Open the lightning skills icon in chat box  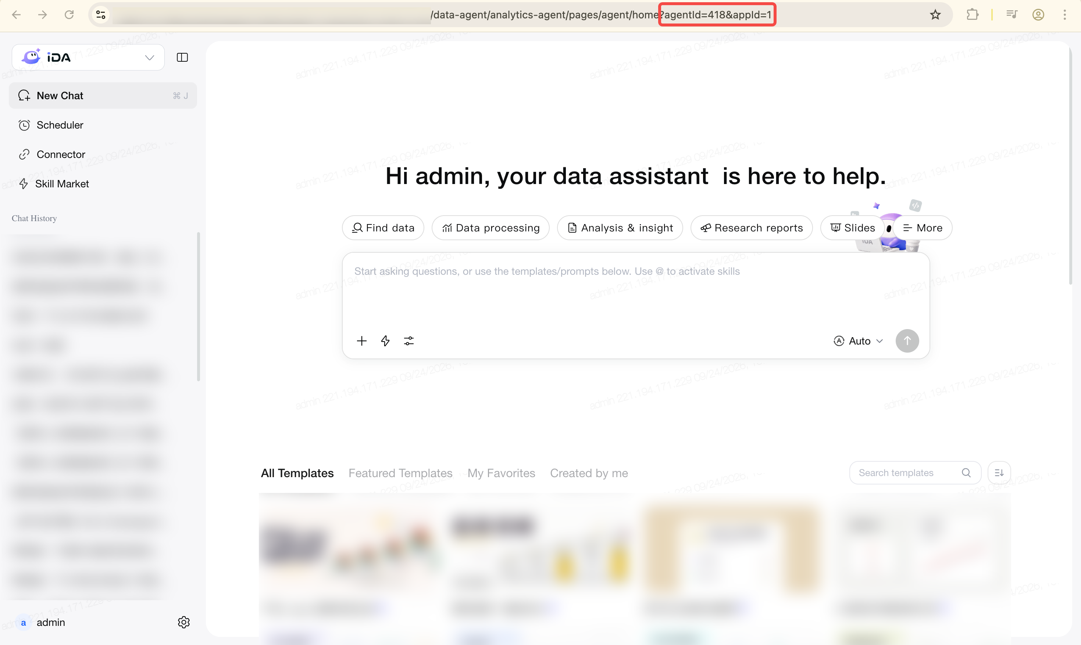[385, 341]
